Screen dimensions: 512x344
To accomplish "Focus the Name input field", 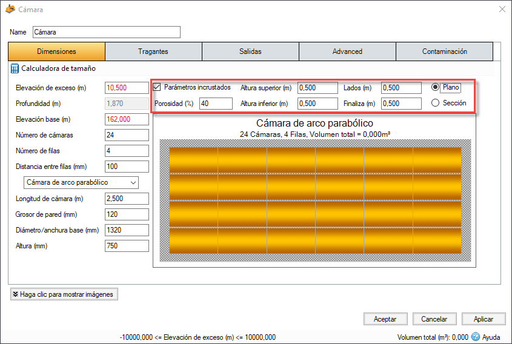I will [107, 32].
